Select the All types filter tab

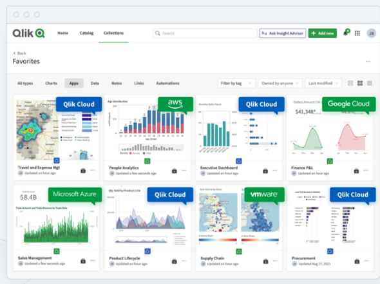tap(25, 83)
